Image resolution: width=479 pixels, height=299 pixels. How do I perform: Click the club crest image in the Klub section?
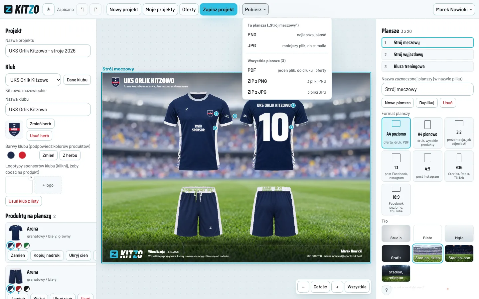[x=14, y=129]
